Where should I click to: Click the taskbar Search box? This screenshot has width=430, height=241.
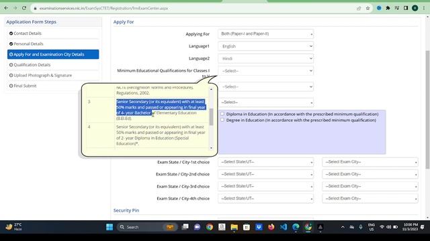(147, 227)
